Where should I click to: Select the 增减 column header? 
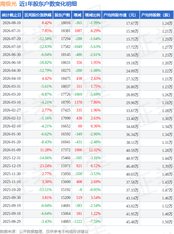click(x=77, y=15)
